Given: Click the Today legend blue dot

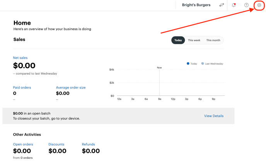Looking at the screenshot, I should [x=188, y=64].
